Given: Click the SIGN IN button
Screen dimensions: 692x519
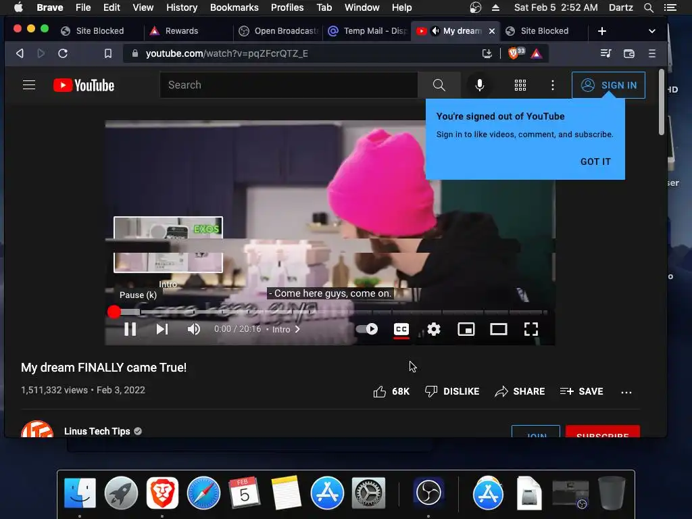Looking at the screenshot, I should click(608, 85).
